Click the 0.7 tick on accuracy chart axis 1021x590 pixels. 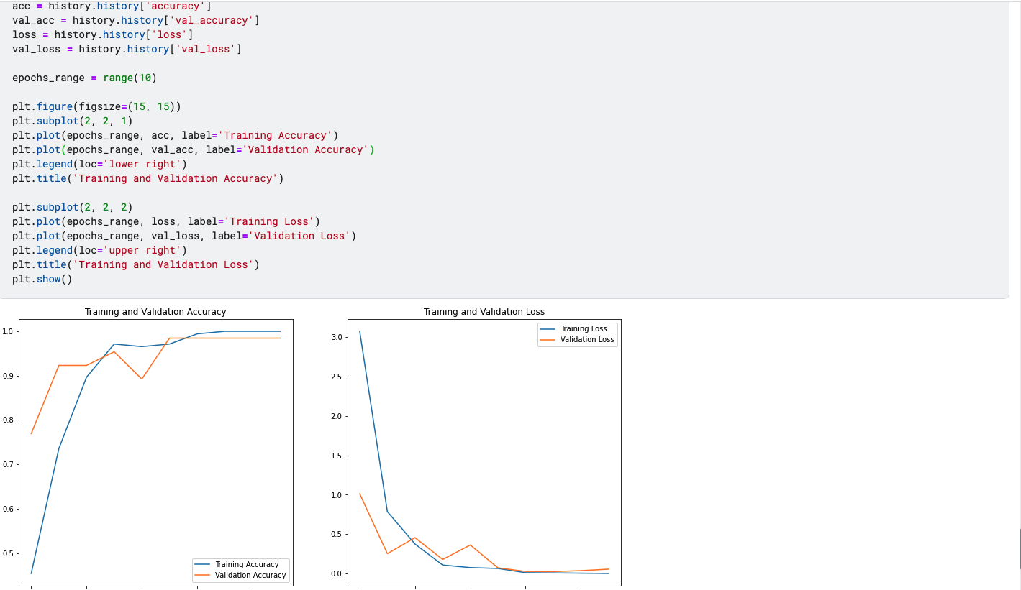pyautogui.click(x=9, y=465)
